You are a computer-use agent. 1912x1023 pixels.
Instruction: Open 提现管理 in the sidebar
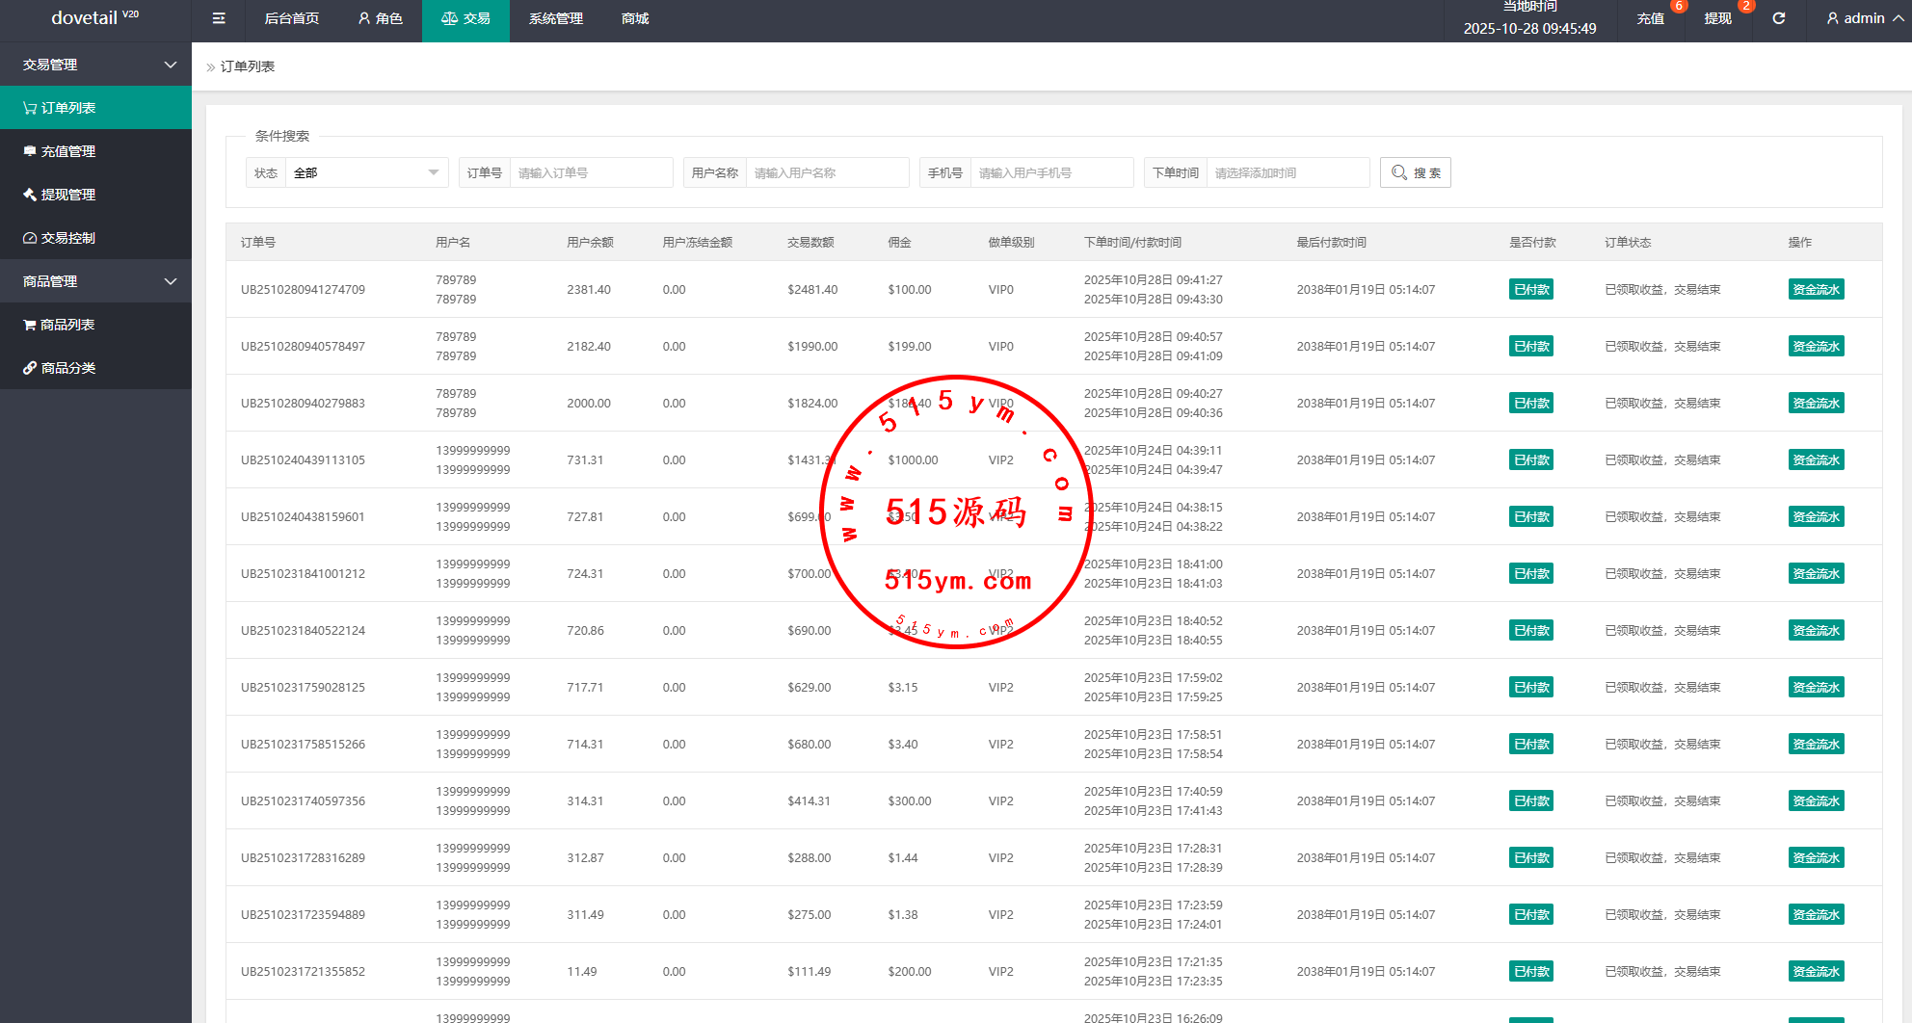click(67, 195)
